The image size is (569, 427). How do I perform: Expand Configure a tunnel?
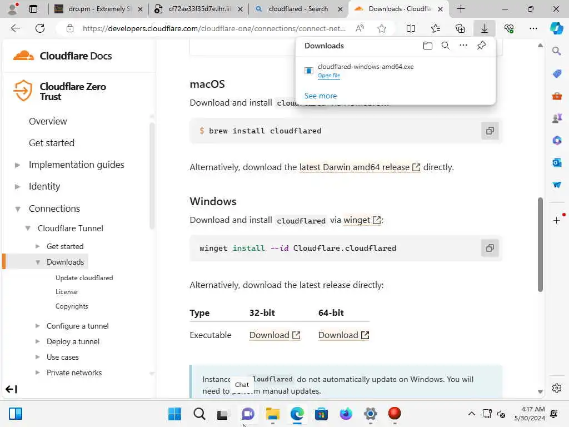click(x=37, y=326)
